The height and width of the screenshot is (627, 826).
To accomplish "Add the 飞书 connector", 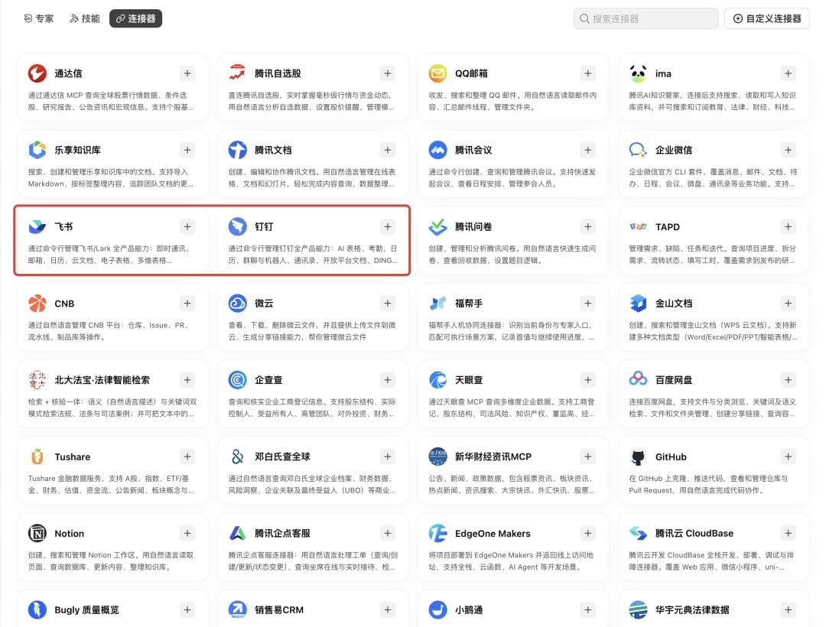I will (187, 226).
